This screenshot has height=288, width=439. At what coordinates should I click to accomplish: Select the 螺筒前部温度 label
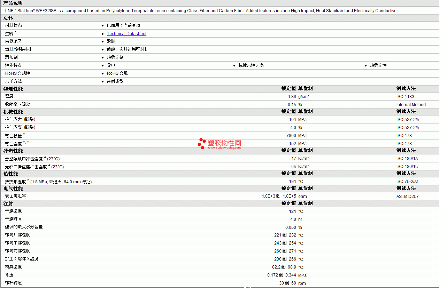[17, 251]
